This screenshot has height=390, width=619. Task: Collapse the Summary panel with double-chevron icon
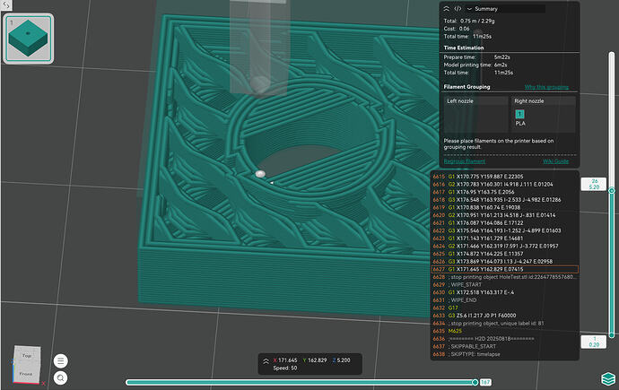447,9
